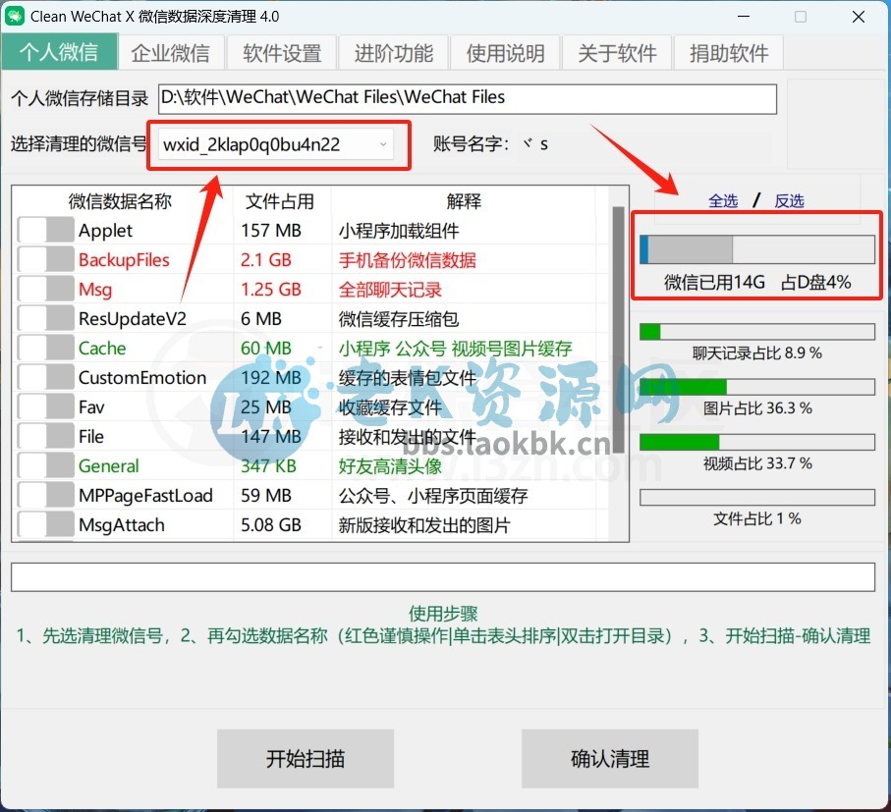Go to the 进阶功能 tab
The width and height of the screenshot is (891, 812).
(394, 53)
